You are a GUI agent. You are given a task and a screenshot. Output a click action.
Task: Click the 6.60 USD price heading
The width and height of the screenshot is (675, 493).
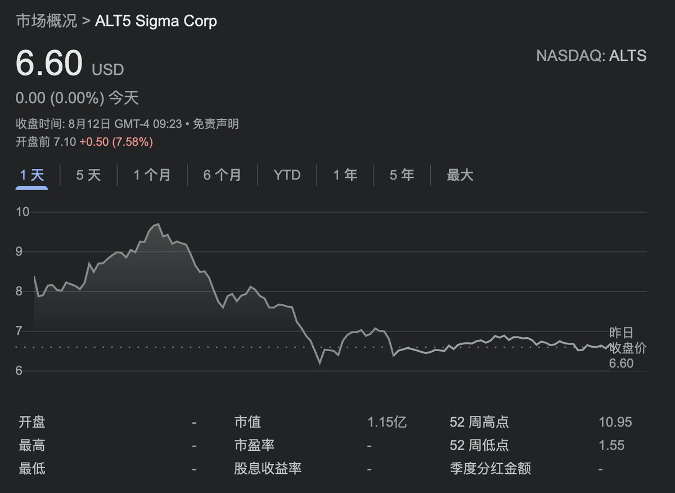(70, 64)
